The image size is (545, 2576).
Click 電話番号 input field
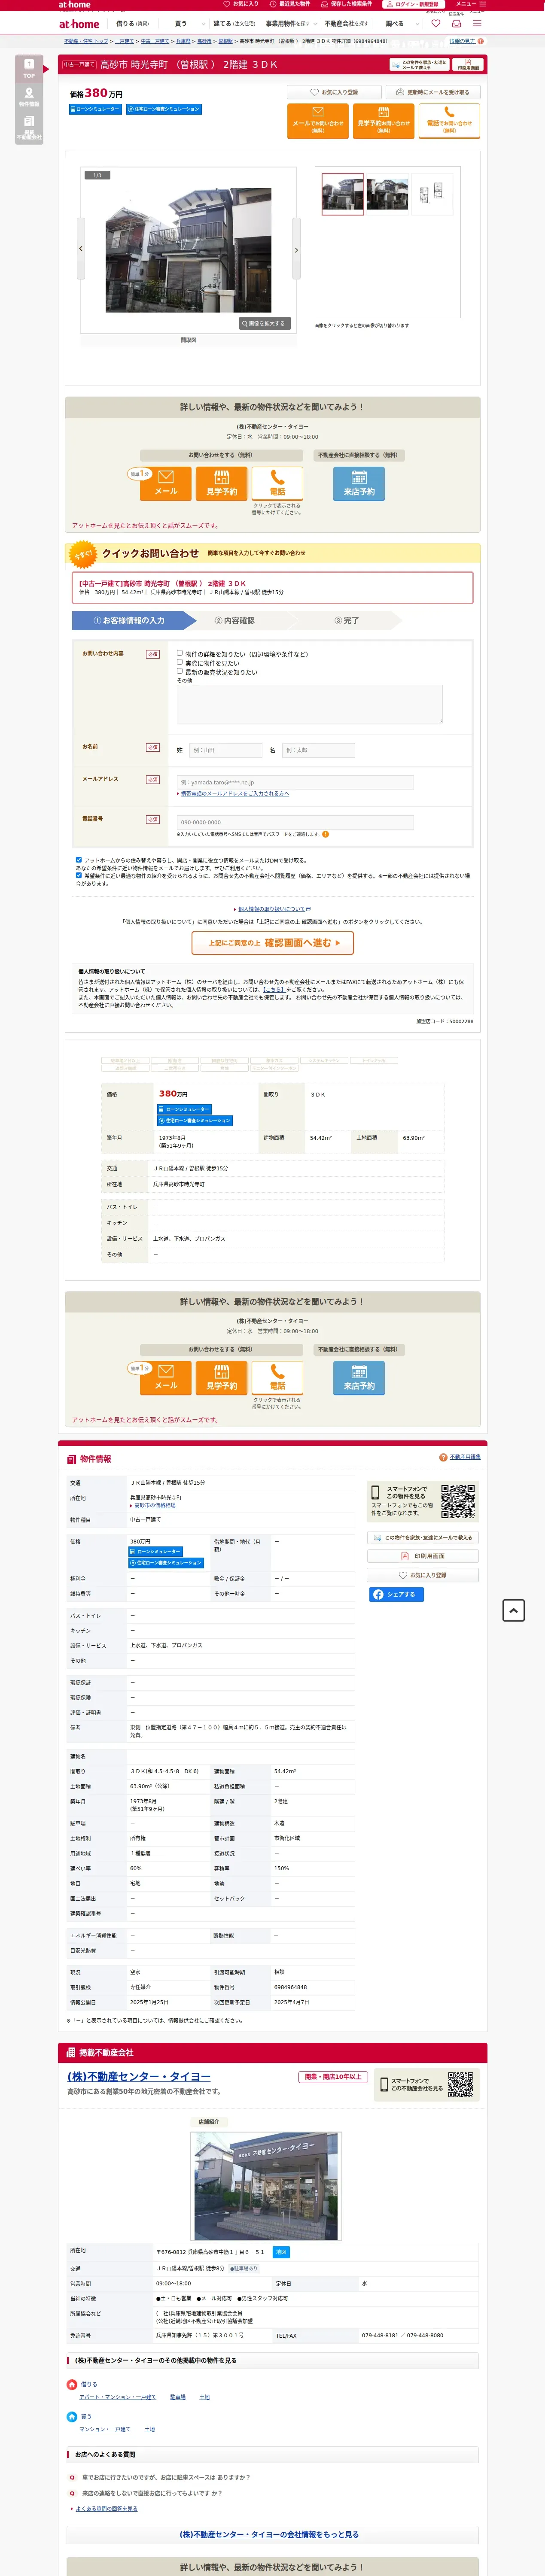click(295, 822)
